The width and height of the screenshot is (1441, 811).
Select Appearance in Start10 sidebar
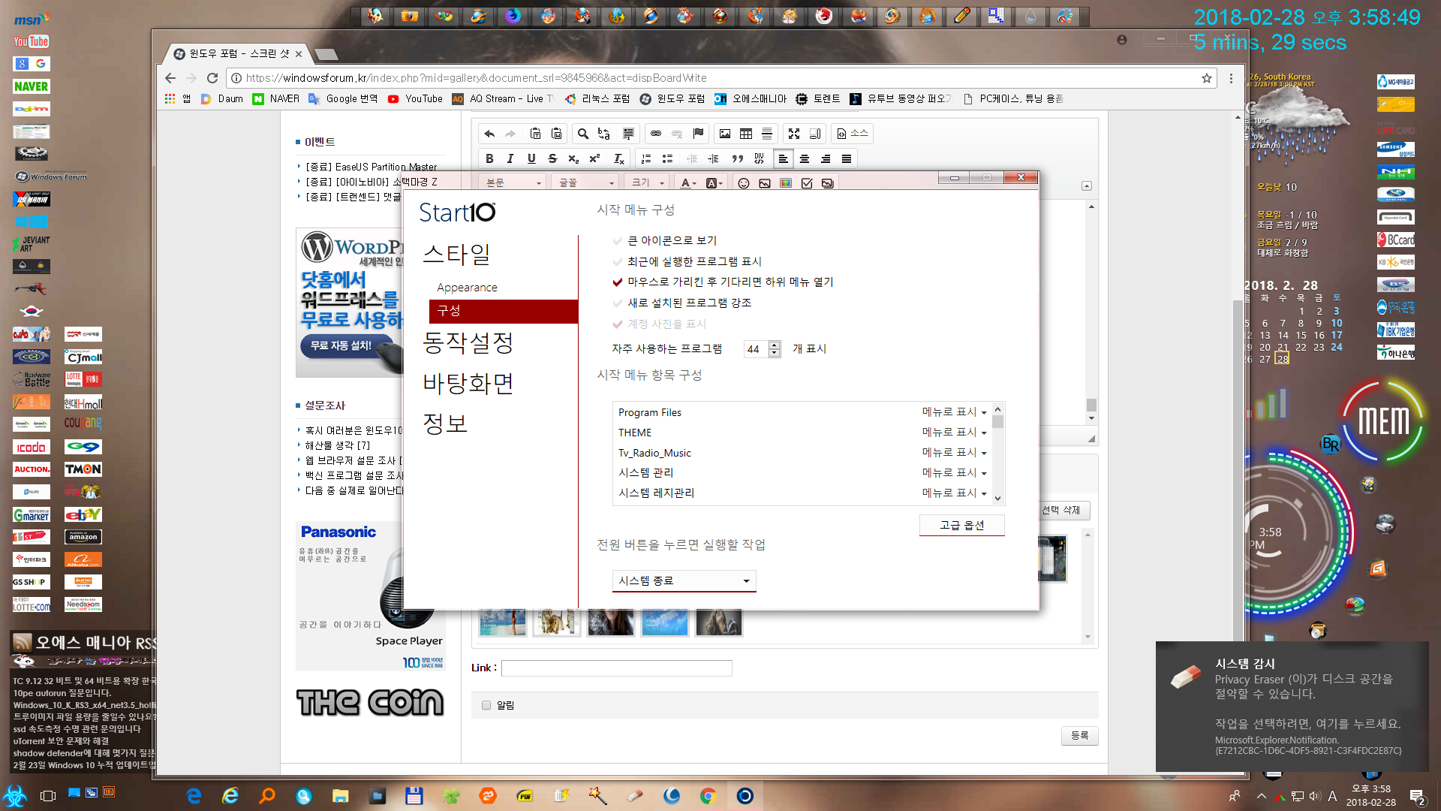[467, 288]
